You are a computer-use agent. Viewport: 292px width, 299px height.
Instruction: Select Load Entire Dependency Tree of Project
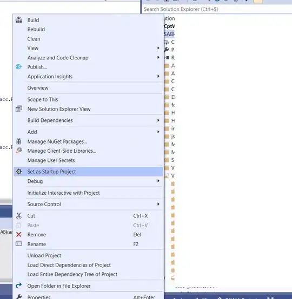pyautogui.click(x=88, y=274)
